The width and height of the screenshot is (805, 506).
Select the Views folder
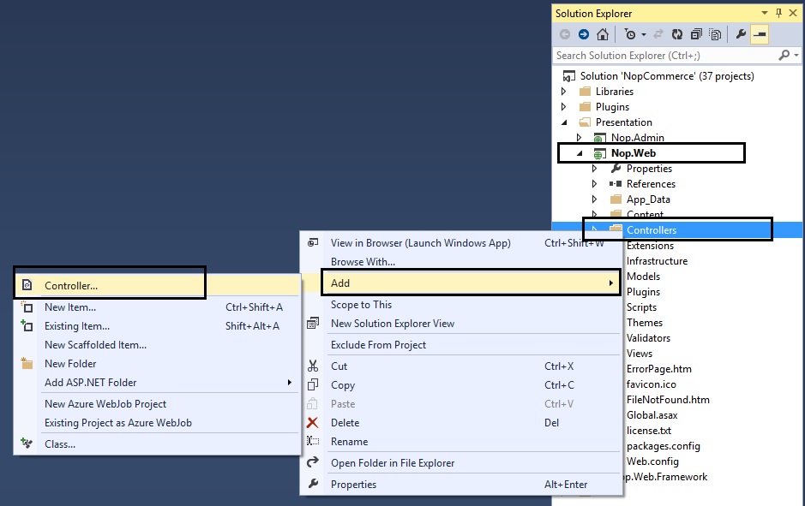pos(640,354)
